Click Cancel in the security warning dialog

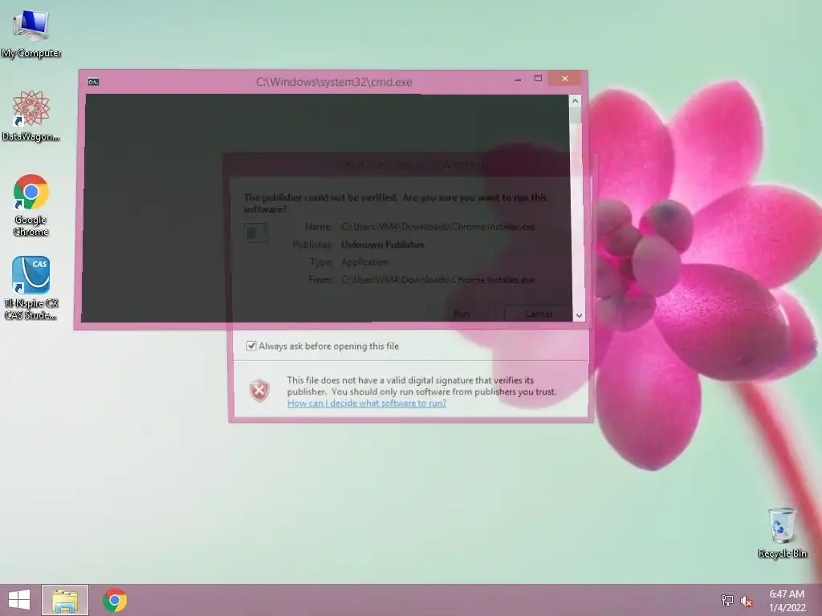(x=539, y=314)
